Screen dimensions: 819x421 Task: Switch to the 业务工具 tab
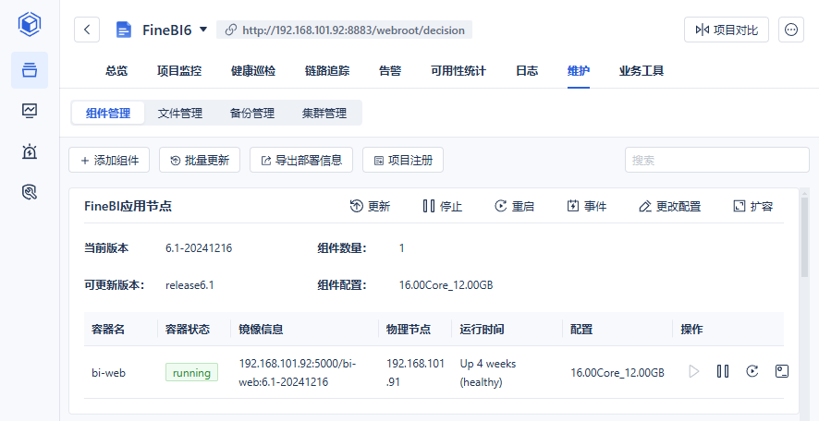642,71
